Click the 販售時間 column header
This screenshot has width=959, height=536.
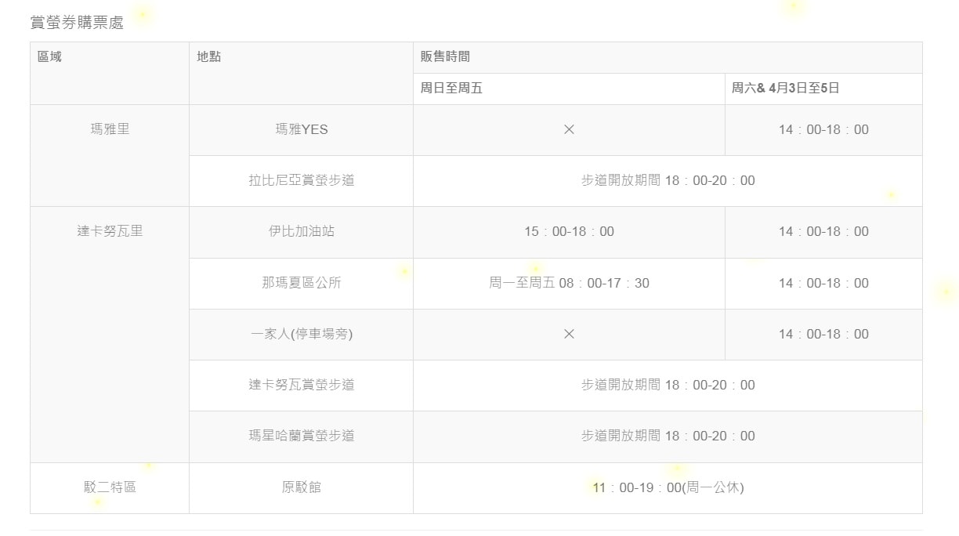click(445, 56)
